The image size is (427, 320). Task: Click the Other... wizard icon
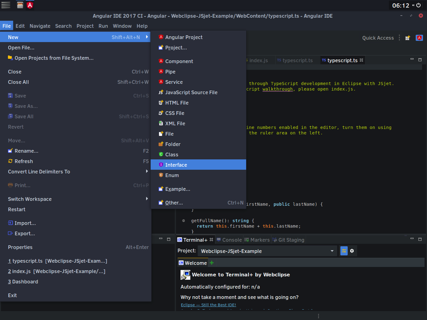point(161,202)
